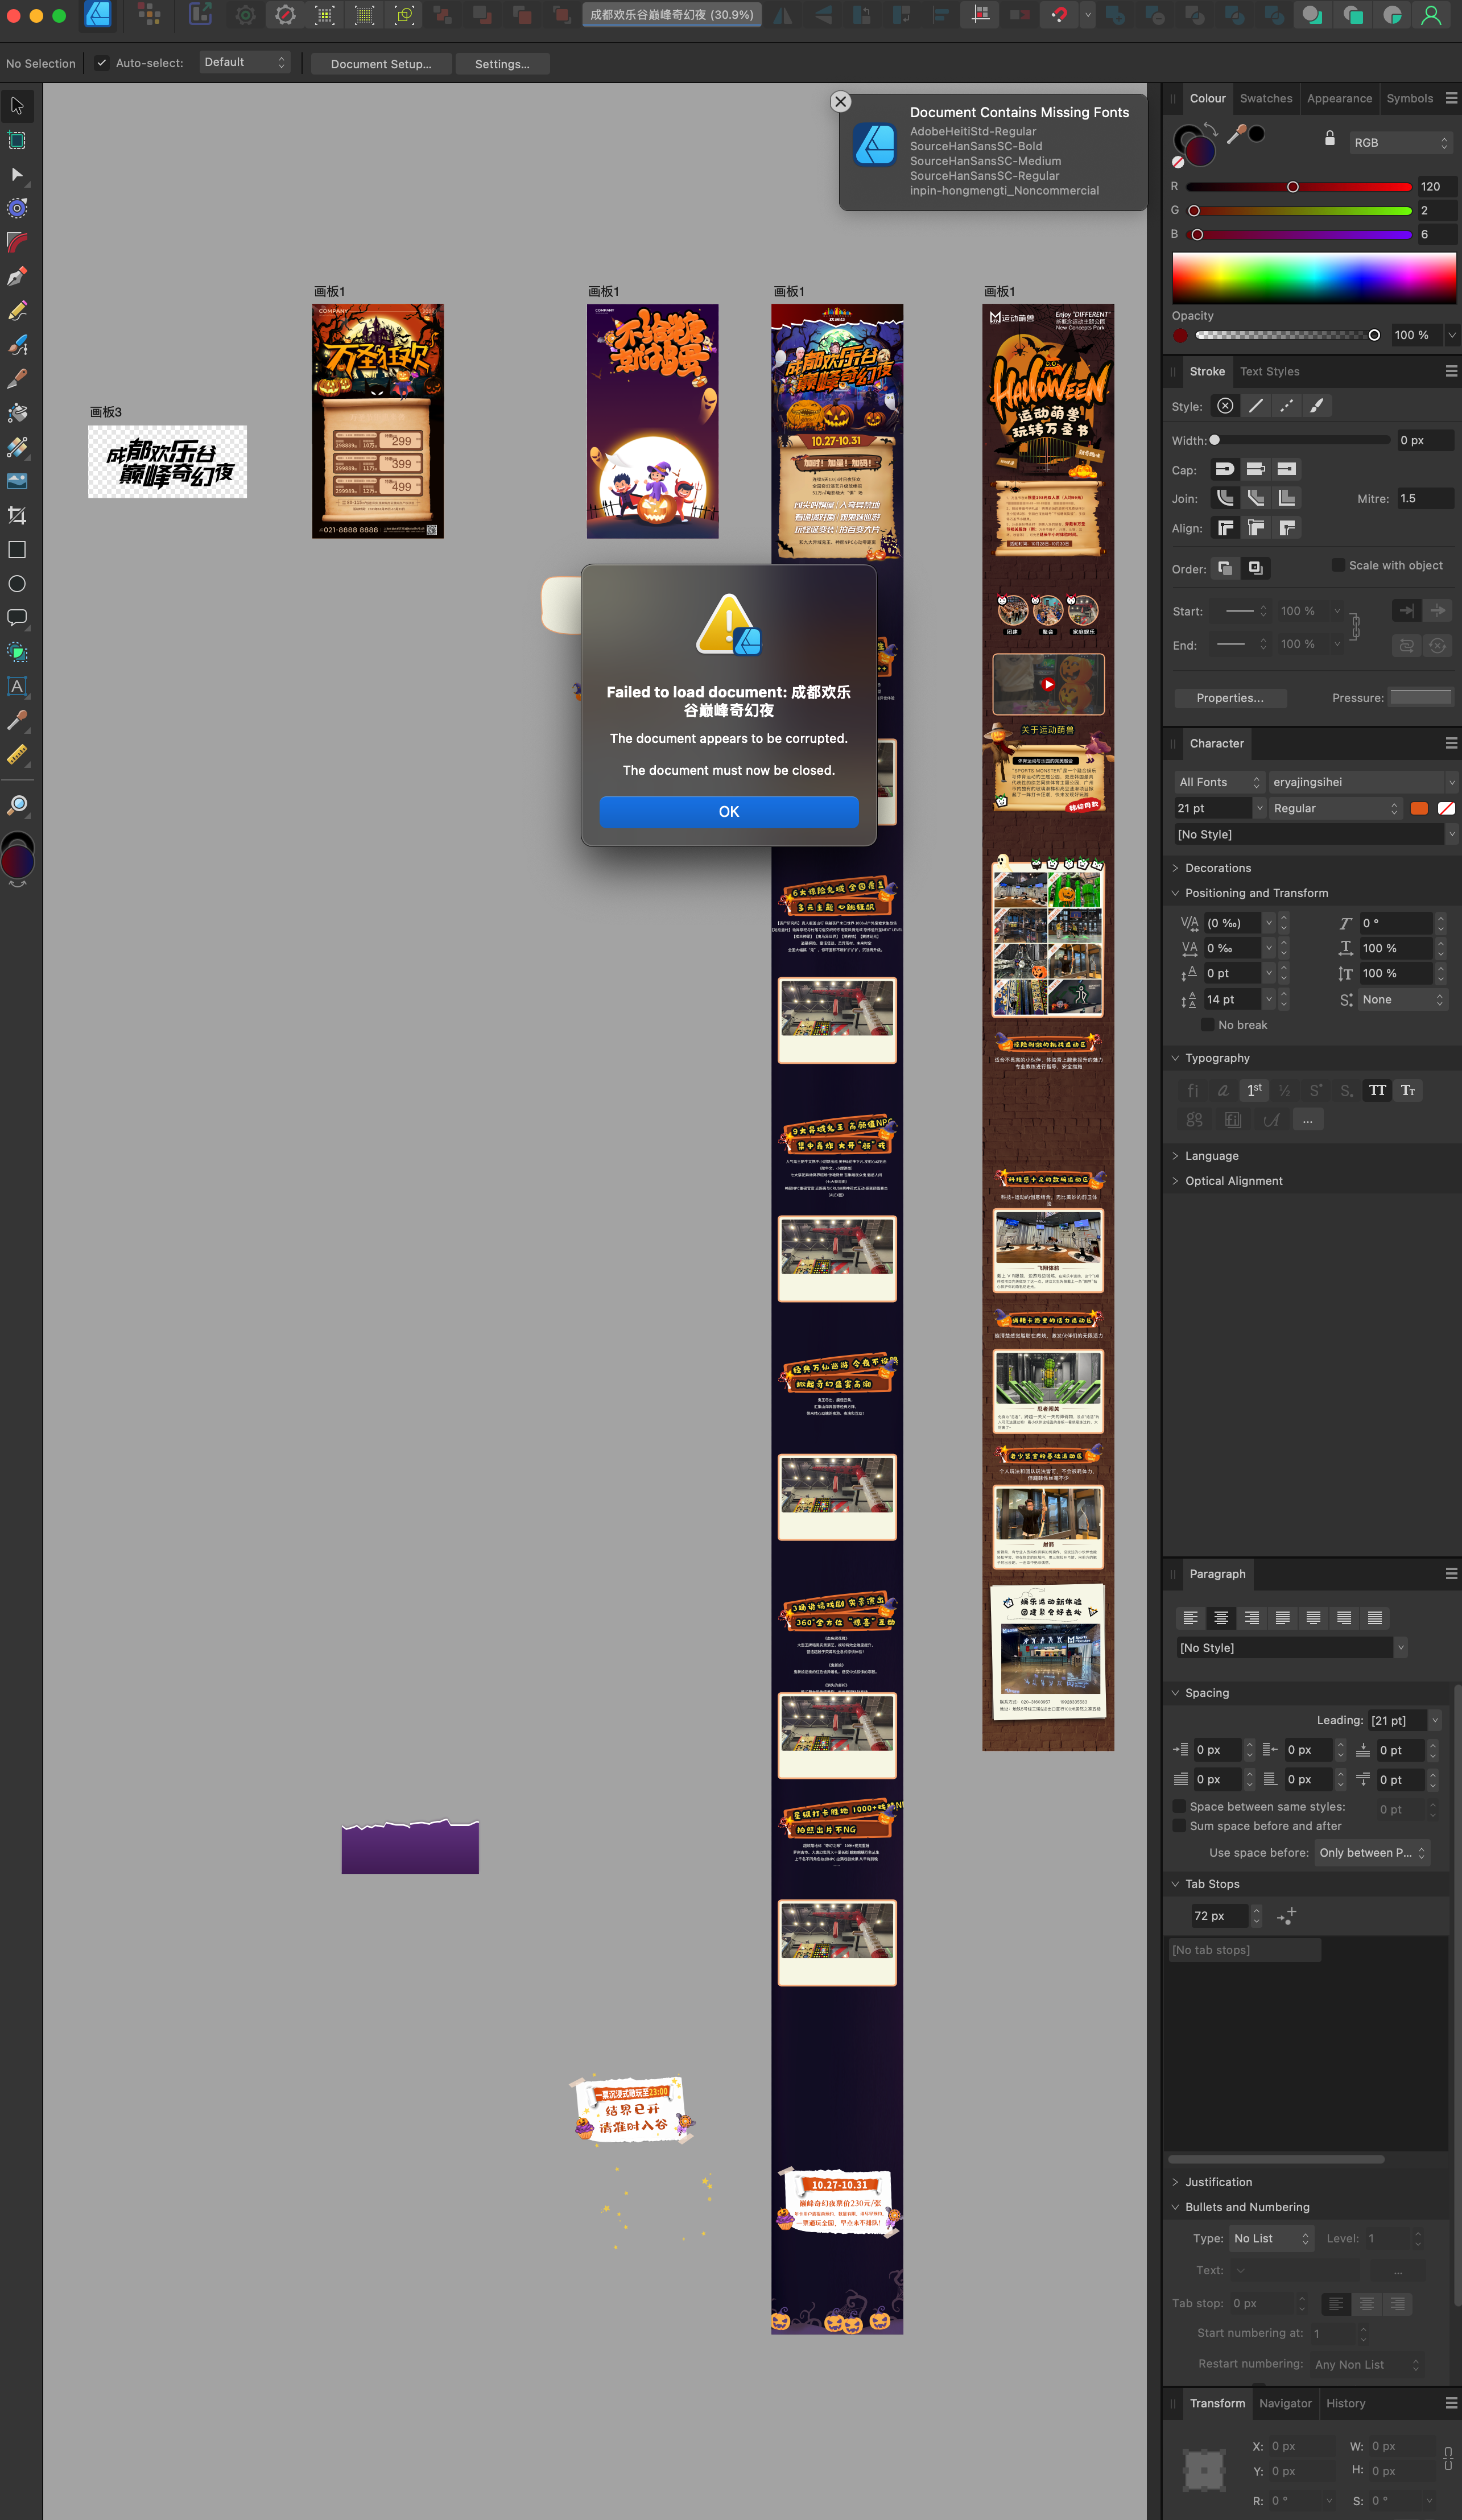Viewport: 1462px width, 2520px height.
Task: Click OK in the error dialog
Action: point(728,811)
